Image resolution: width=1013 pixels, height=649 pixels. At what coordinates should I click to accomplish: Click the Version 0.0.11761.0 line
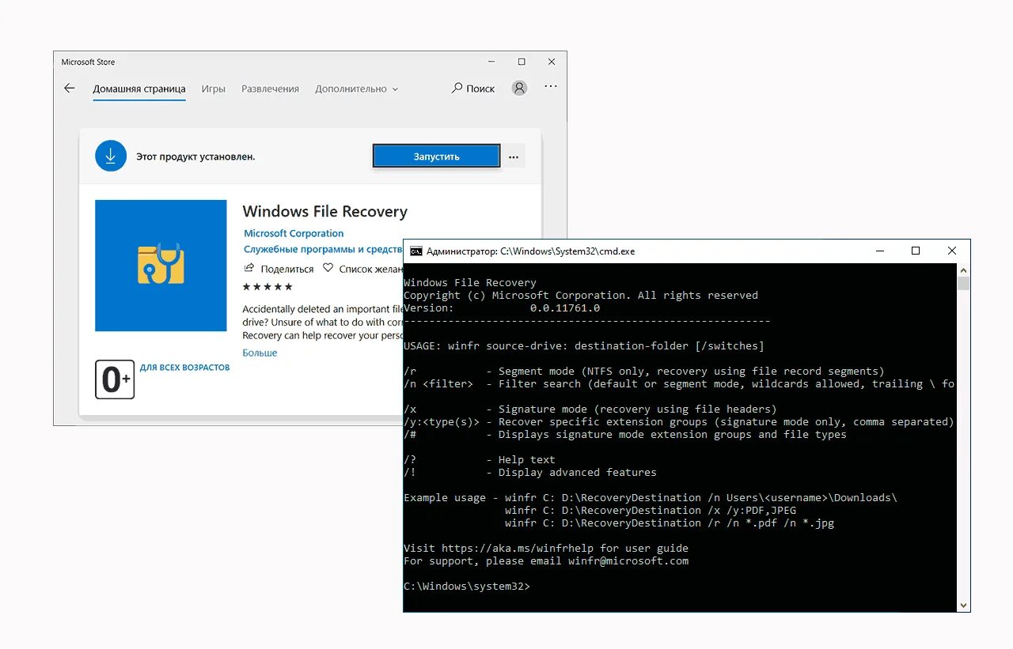click(502, 308)
